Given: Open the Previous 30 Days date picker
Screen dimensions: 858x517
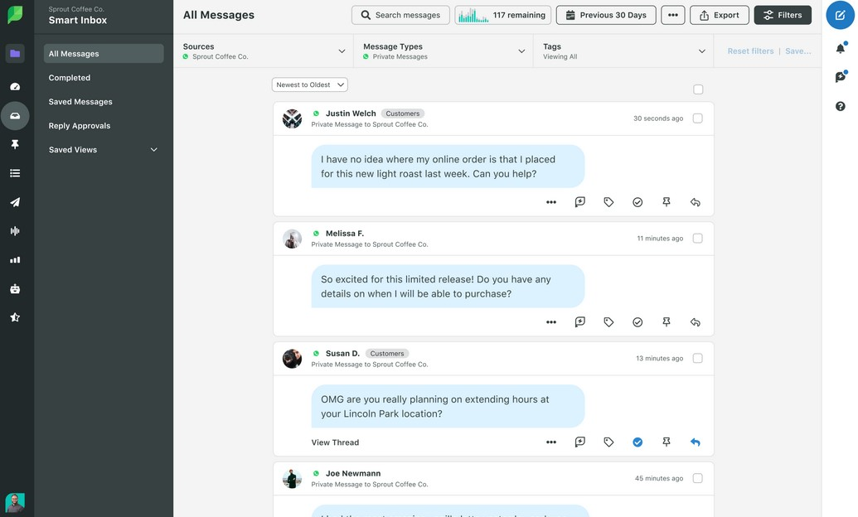Looking at the screenshot, I should pyautogui.click(x=606, y=15).
